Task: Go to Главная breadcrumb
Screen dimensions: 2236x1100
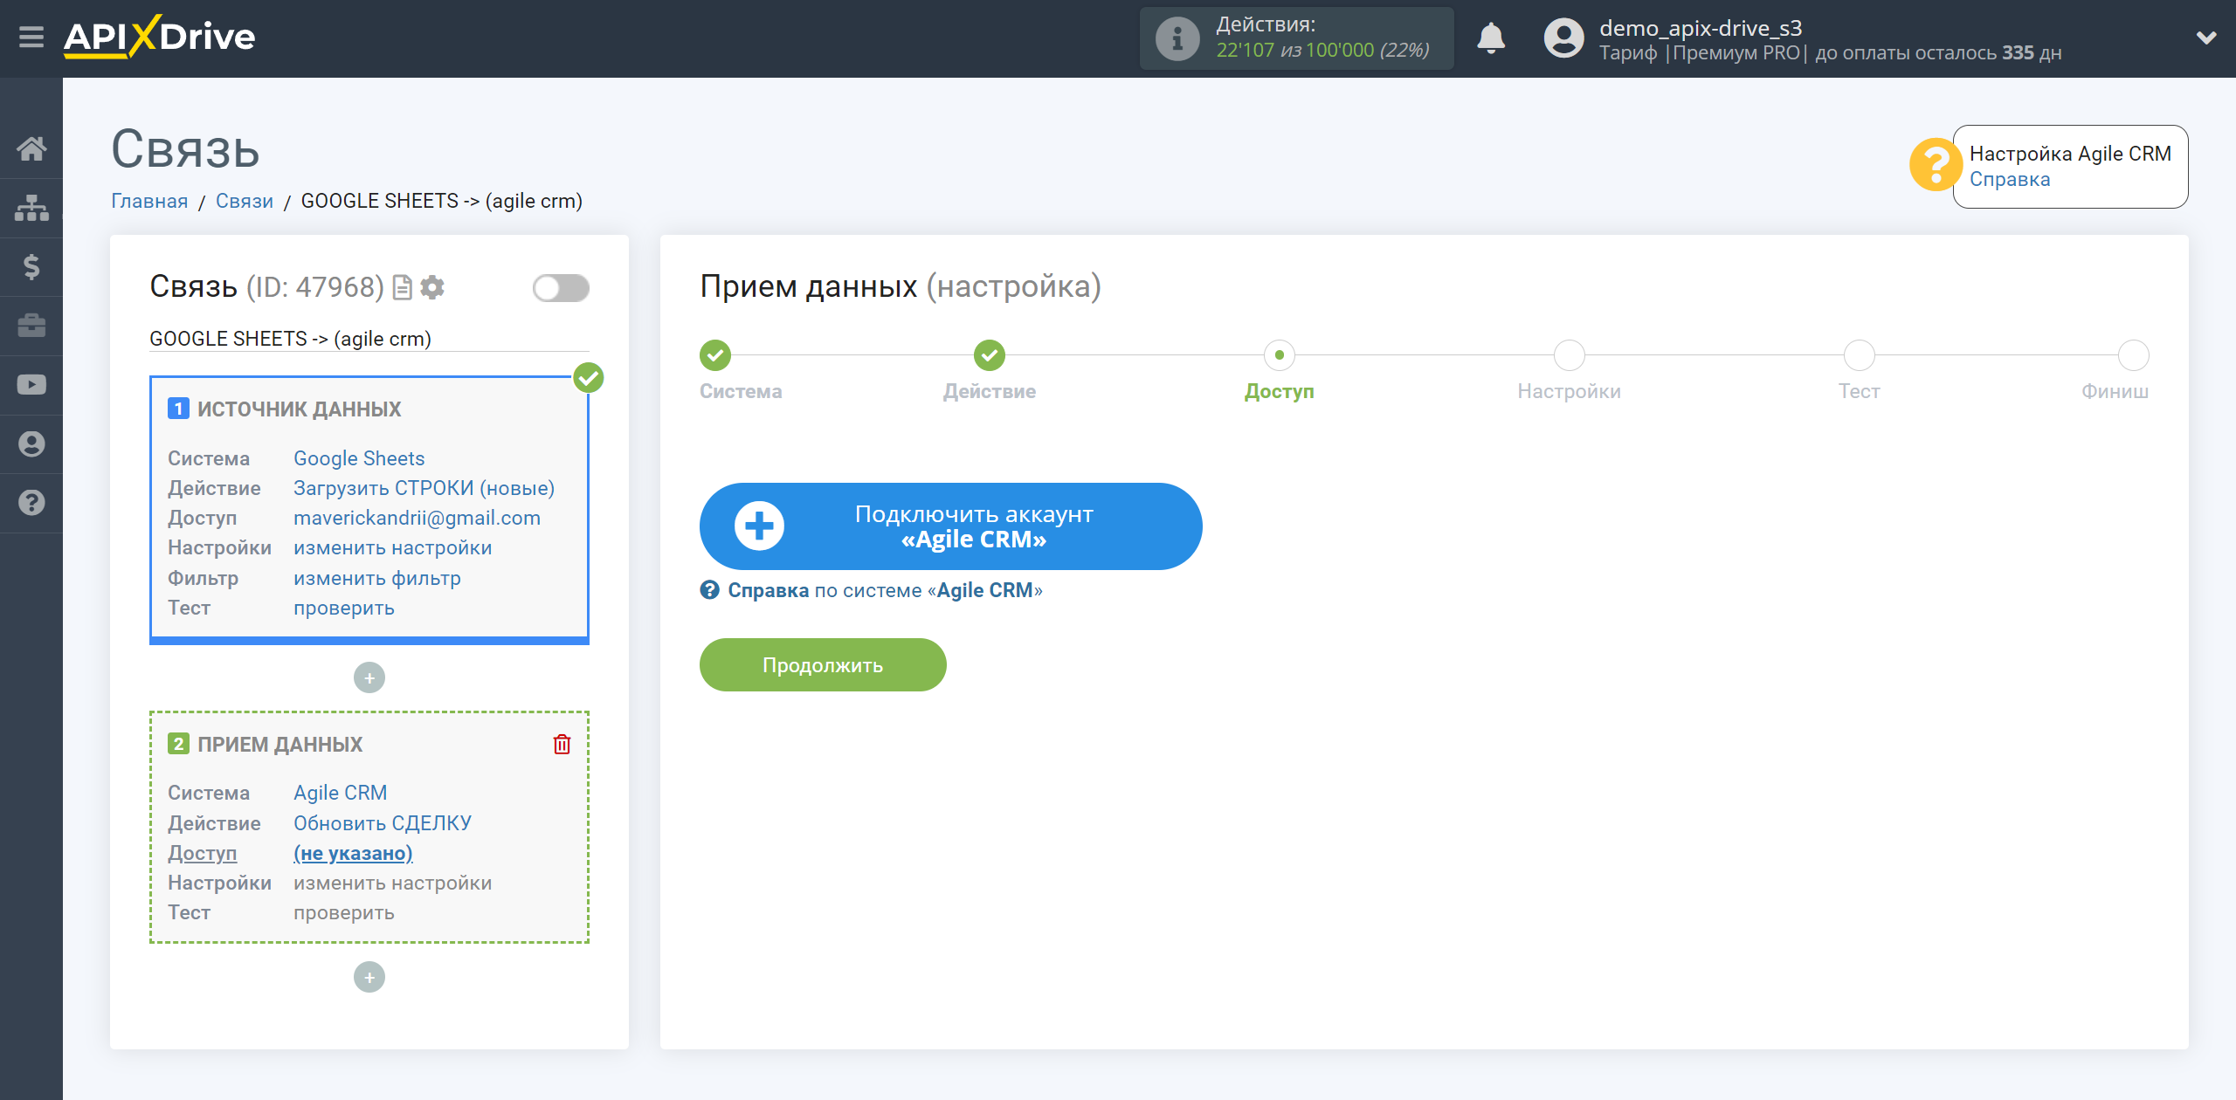Action: pyautogui.click(x=149, y=201)
